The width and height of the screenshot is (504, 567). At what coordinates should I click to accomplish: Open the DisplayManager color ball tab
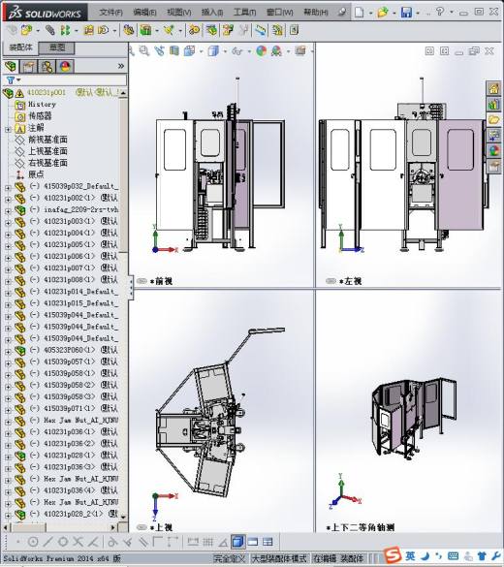point(66,66)
